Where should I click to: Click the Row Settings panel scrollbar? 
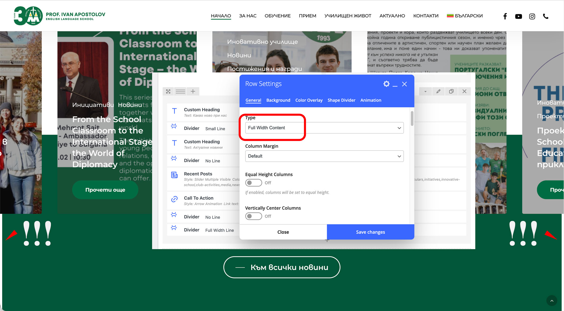pos(412,119)
